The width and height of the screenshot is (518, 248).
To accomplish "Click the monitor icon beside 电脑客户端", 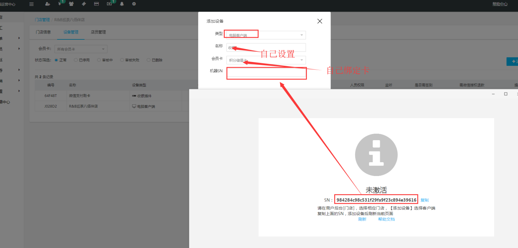I will (134, 106).
